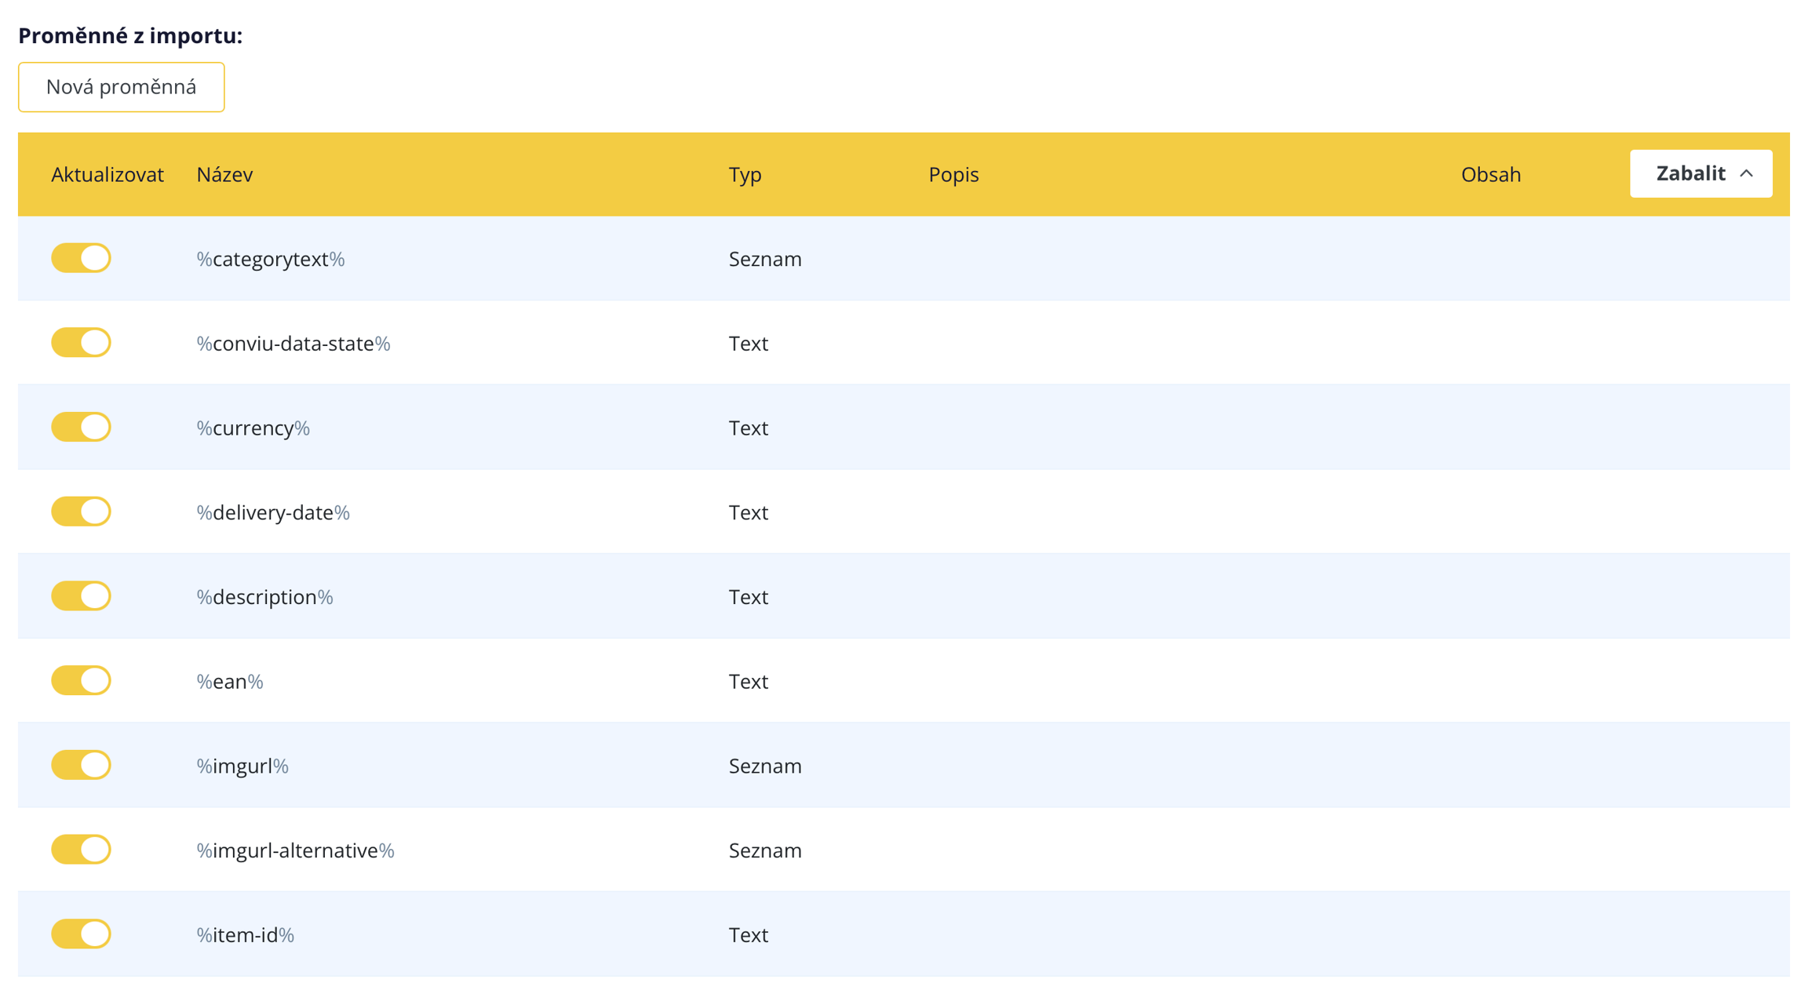The height and width of the screenshot is (994, 1808).
Task: Click the chevron arrow beside Zabalit
Action: pos(1746,173)
